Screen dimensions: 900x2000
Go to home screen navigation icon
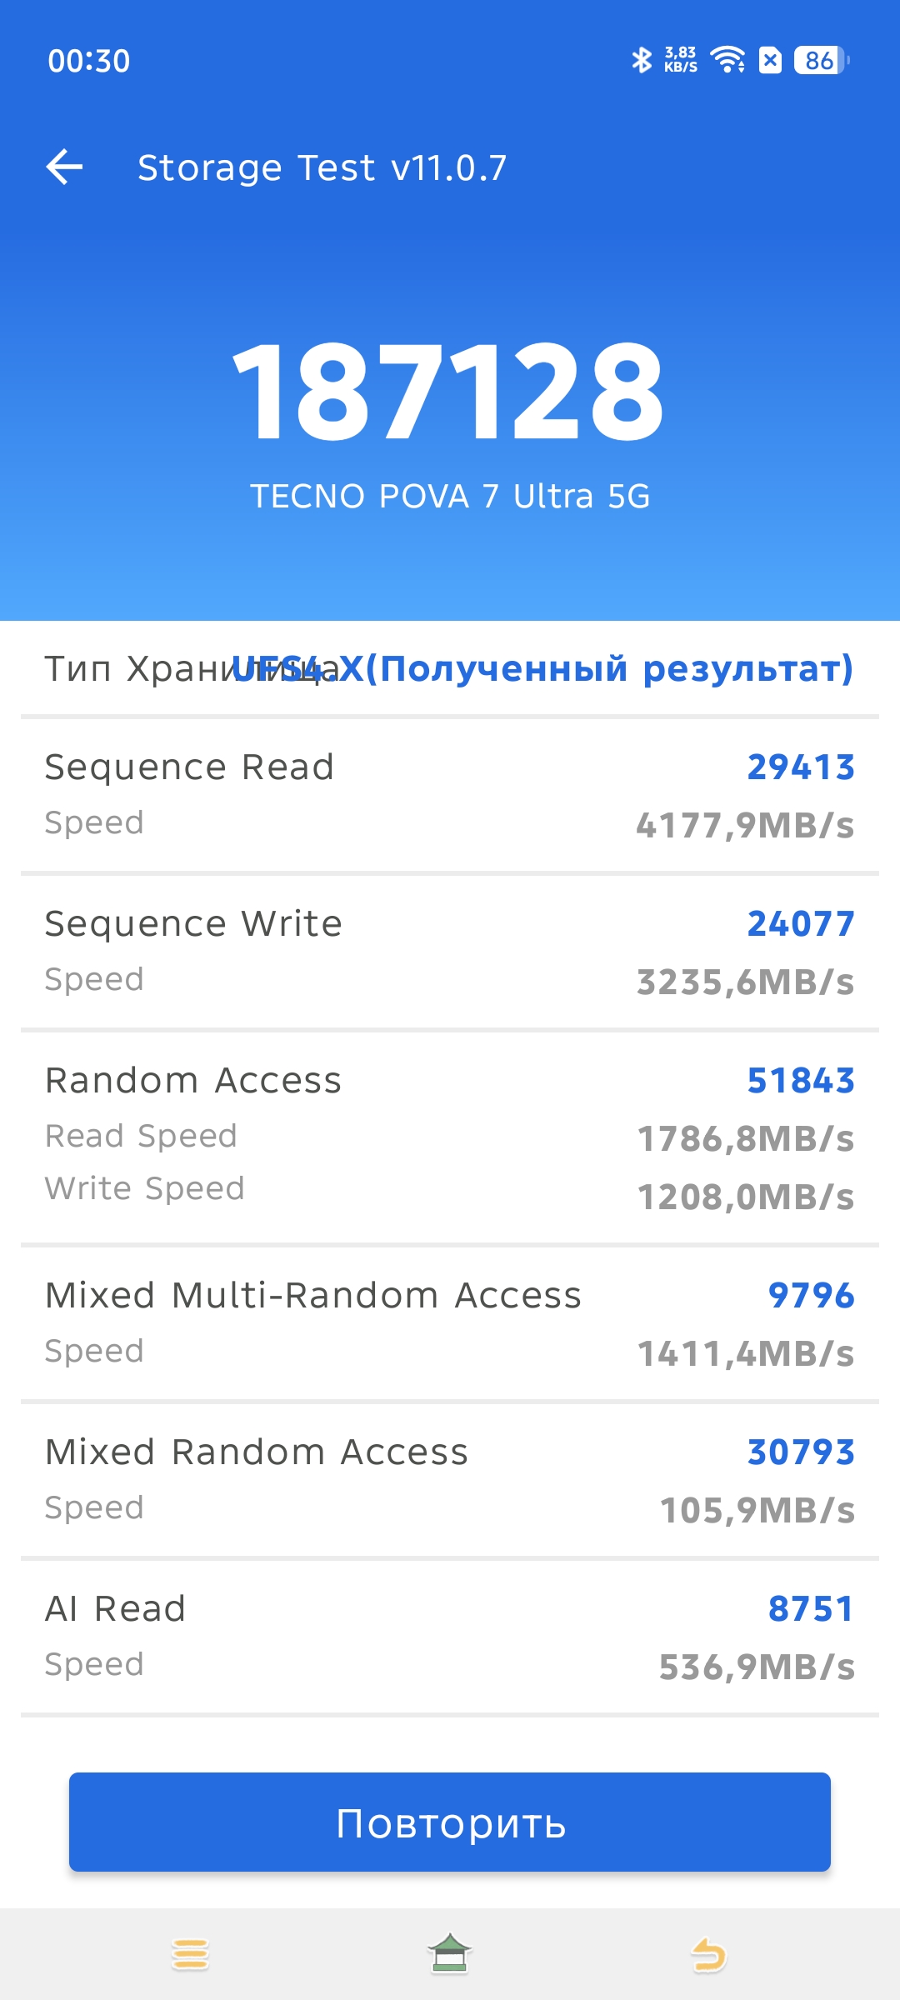point(450,1954)
